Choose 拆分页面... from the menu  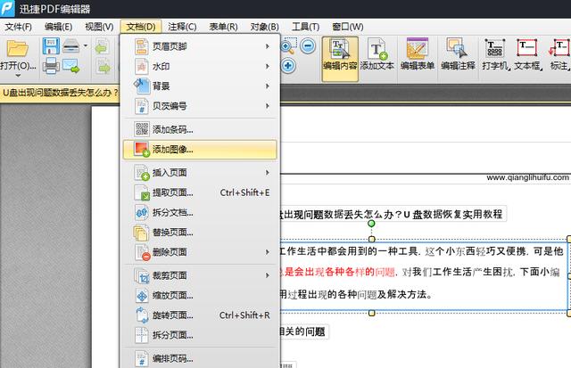(200, 335)
